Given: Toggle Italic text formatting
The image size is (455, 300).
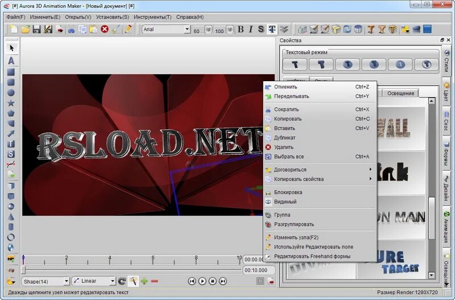Looking at the screenshot, I should 251,29.
